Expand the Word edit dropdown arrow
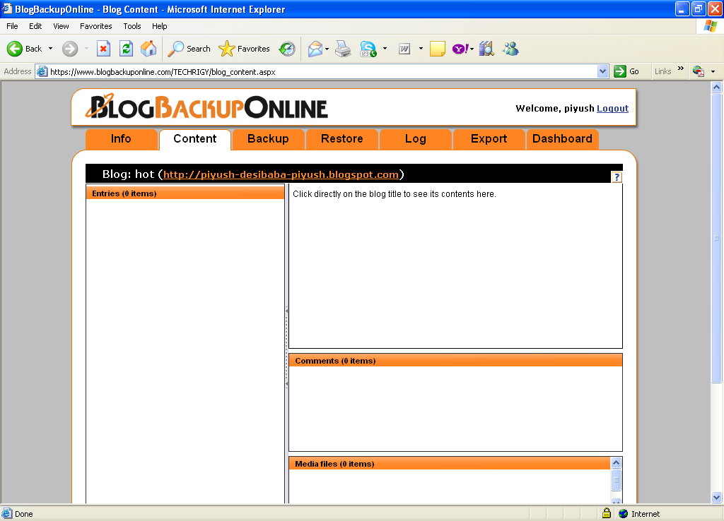The height and width of the screenshot is (521, 724). pyautogui.click(x=421, y=49)
